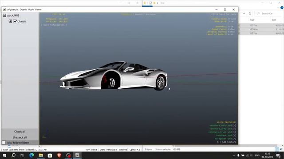This screenshot has width=284, height=159.
Task: Sort by Type column in Explorer
Action: [252, 20]
